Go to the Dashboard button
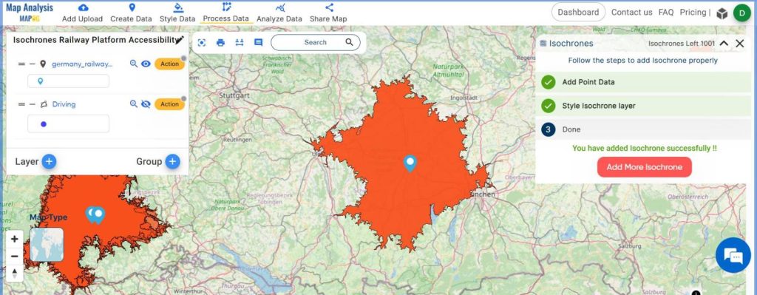 point(578,12)
